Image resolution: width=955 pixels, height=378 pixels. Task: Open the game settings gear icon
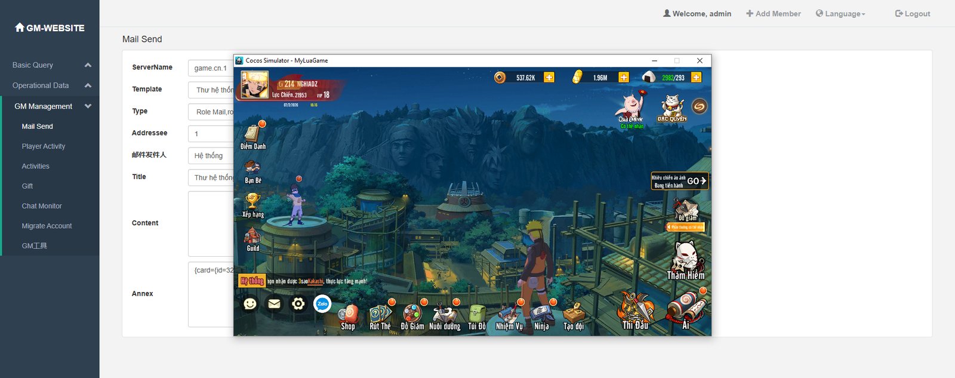(x=298, y=304)
